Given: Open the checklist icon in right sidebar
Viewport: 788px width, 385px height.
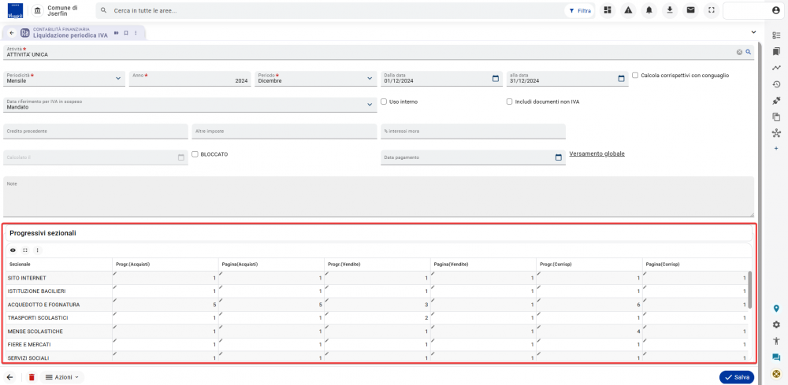Looking at the screenshot, I should [776, 35].
